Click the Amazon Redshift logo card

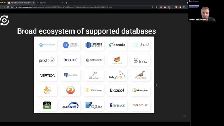[x=94, y=45]
